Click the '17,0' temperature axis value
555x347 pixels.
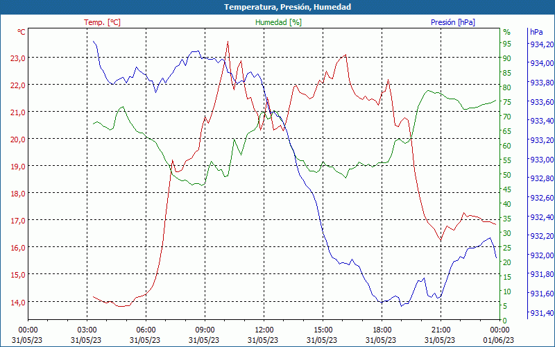coord(18,221)
